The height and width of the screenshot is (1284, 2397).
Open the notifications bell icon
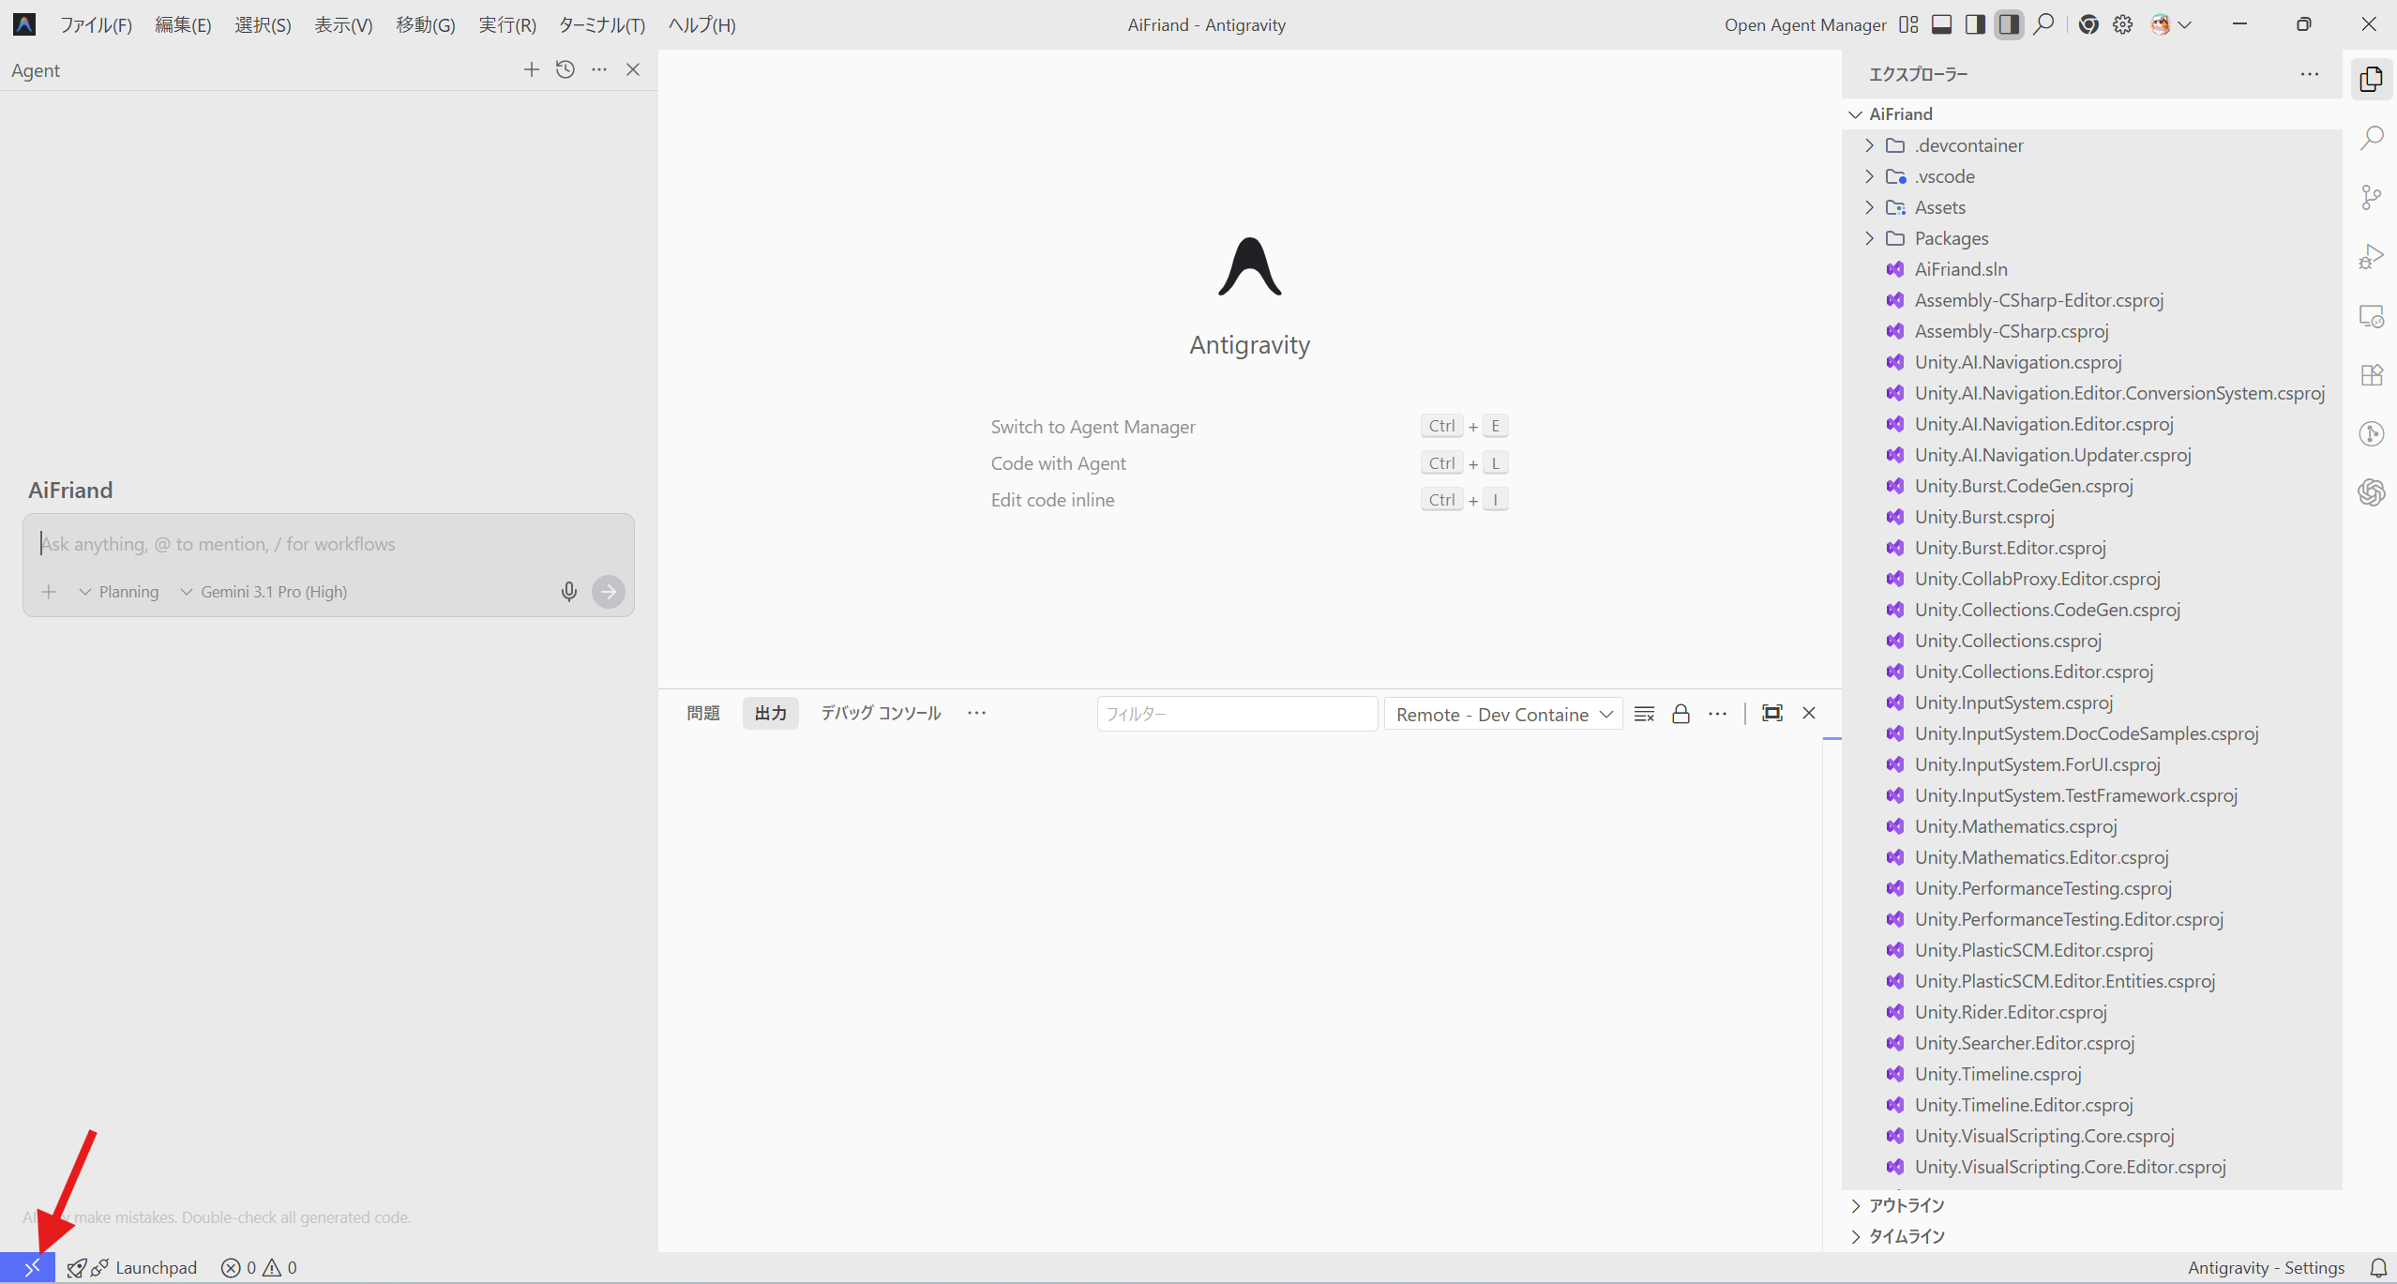[x=2378, y=1268]
